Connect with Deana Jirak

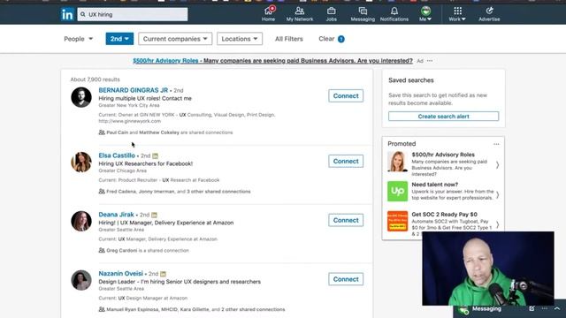[x=346, y=220]
